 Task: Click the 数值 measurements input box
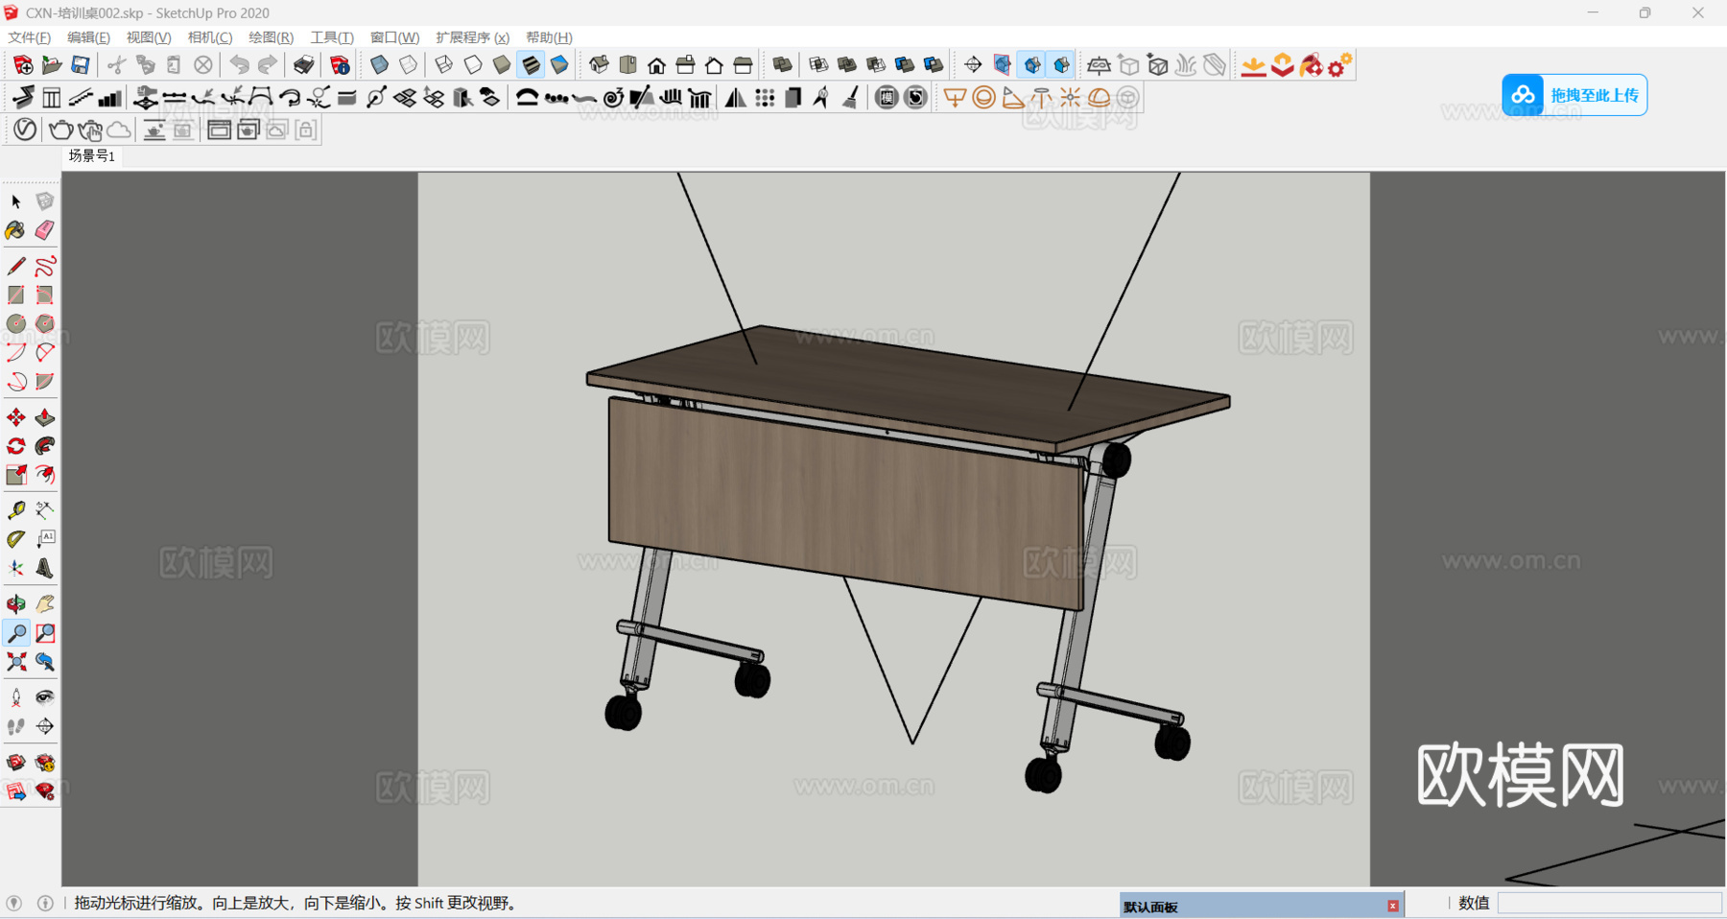1609,903
